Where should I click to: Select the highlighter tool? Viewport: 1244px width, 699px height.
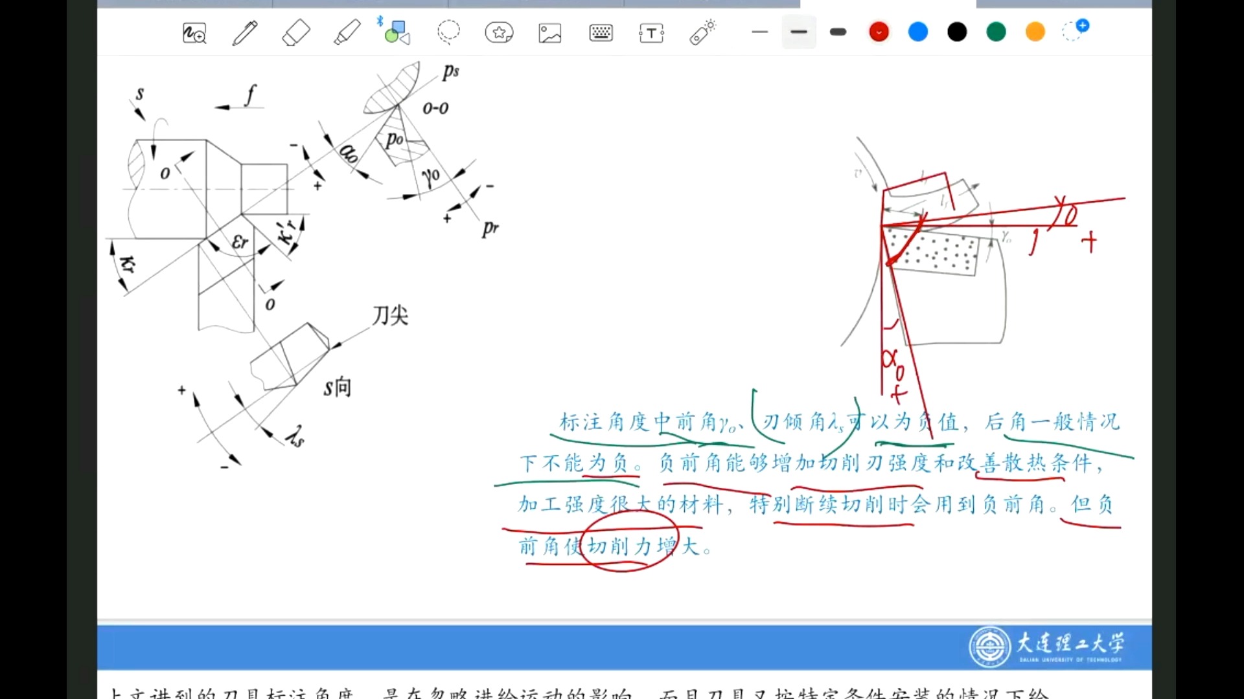347,32
